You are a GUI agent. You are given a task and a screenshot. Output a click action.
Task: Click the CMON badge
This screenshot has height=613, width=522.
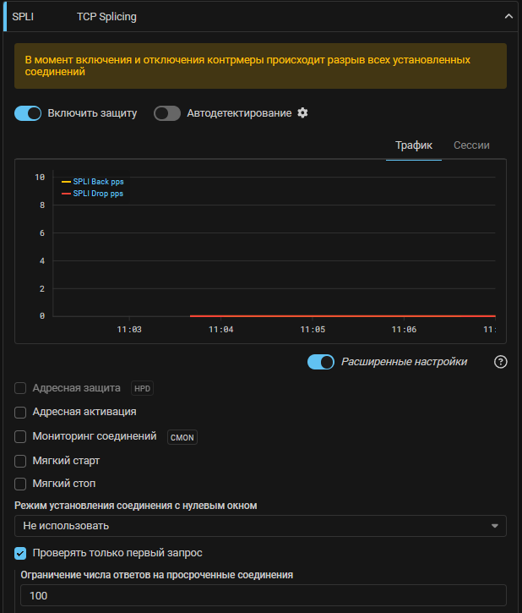(x=182, y=437)
